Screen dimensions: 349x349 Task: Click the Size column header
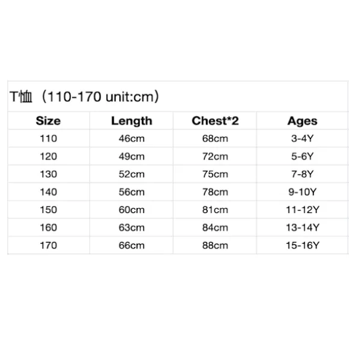(49, 120)
